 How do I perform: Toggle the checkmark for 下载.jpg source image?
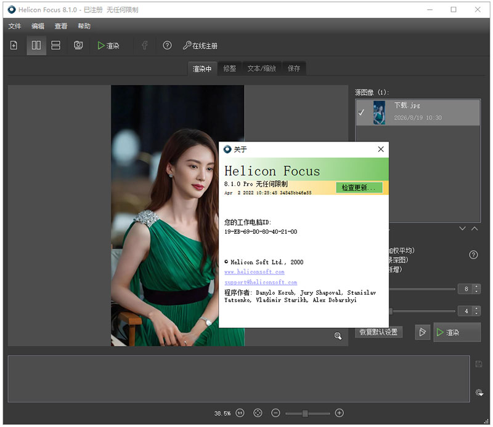[361, 113]
